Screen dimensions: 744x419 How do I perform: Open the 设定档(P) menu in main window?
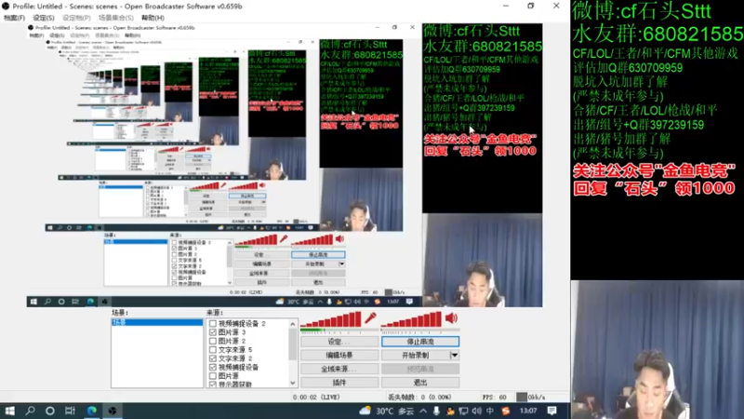click(76, 18)
